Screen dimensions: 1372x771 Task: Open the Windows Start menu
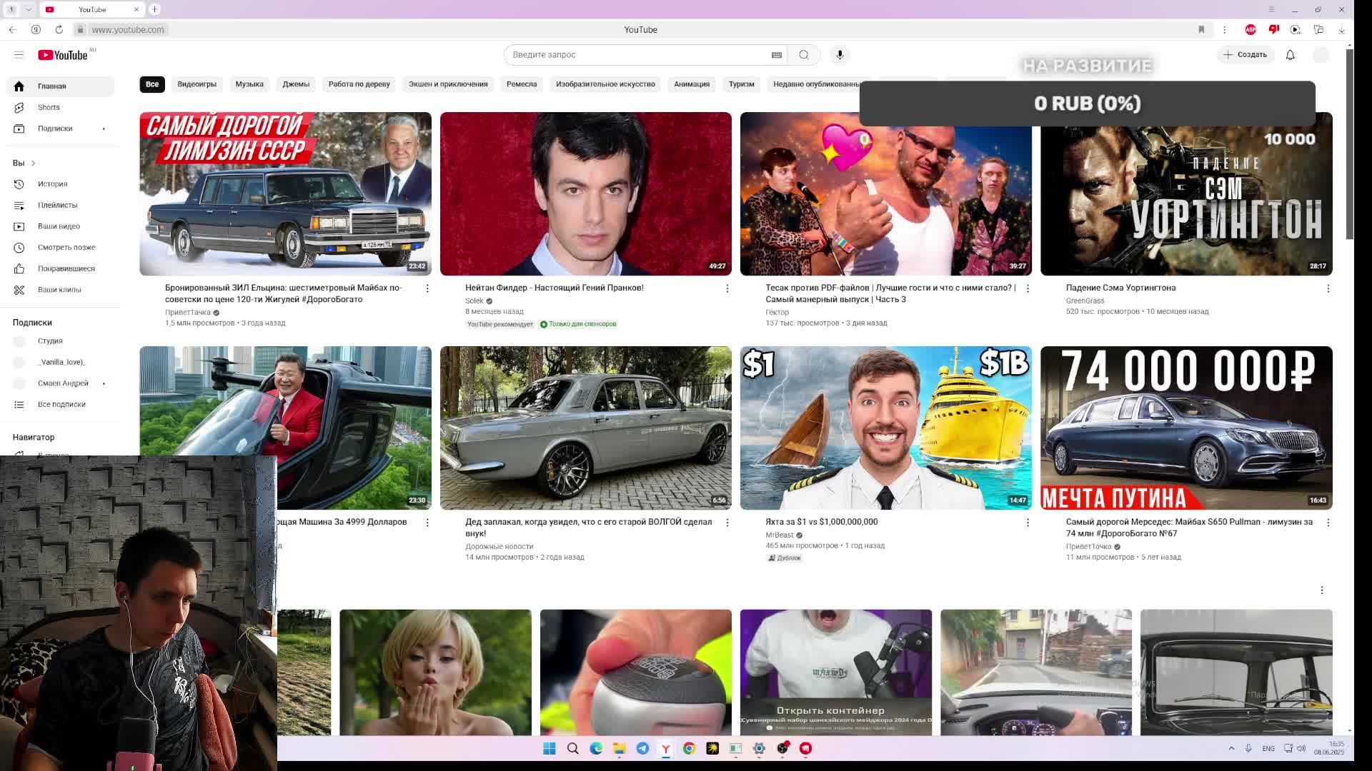point(550,748)
